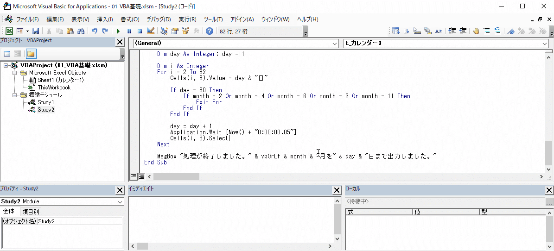Open the 挿入(I) menu
The height and width of the screenshot is (251, 554).
click(105, 19)
